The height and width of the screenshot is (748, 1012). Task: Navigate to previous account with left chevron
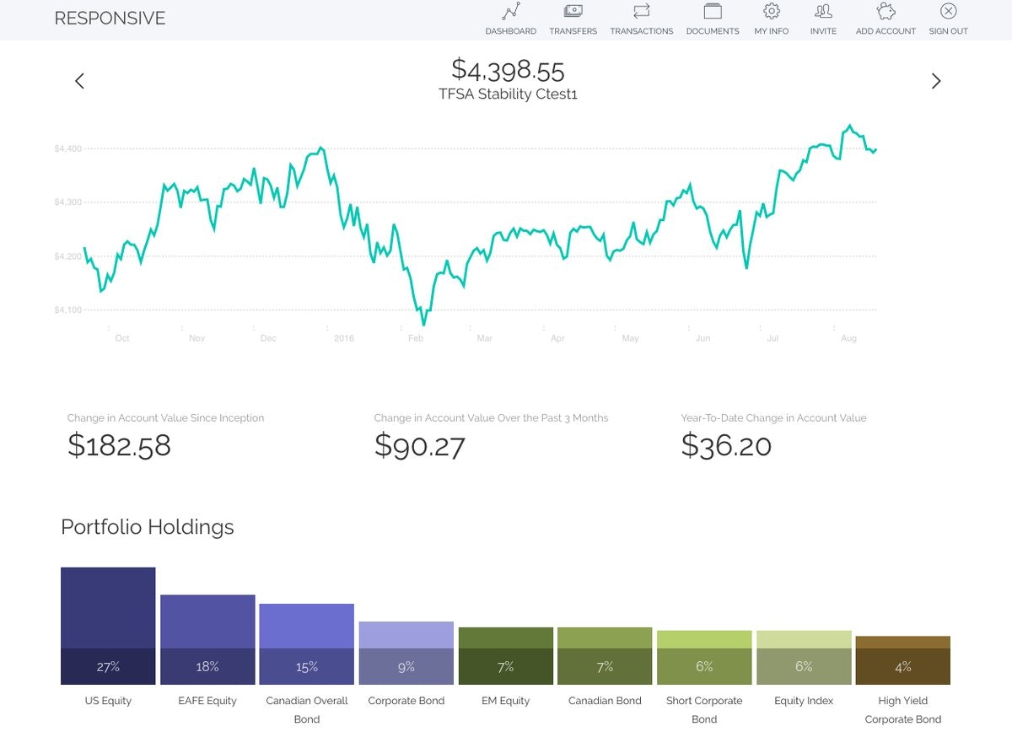[79, 81]
